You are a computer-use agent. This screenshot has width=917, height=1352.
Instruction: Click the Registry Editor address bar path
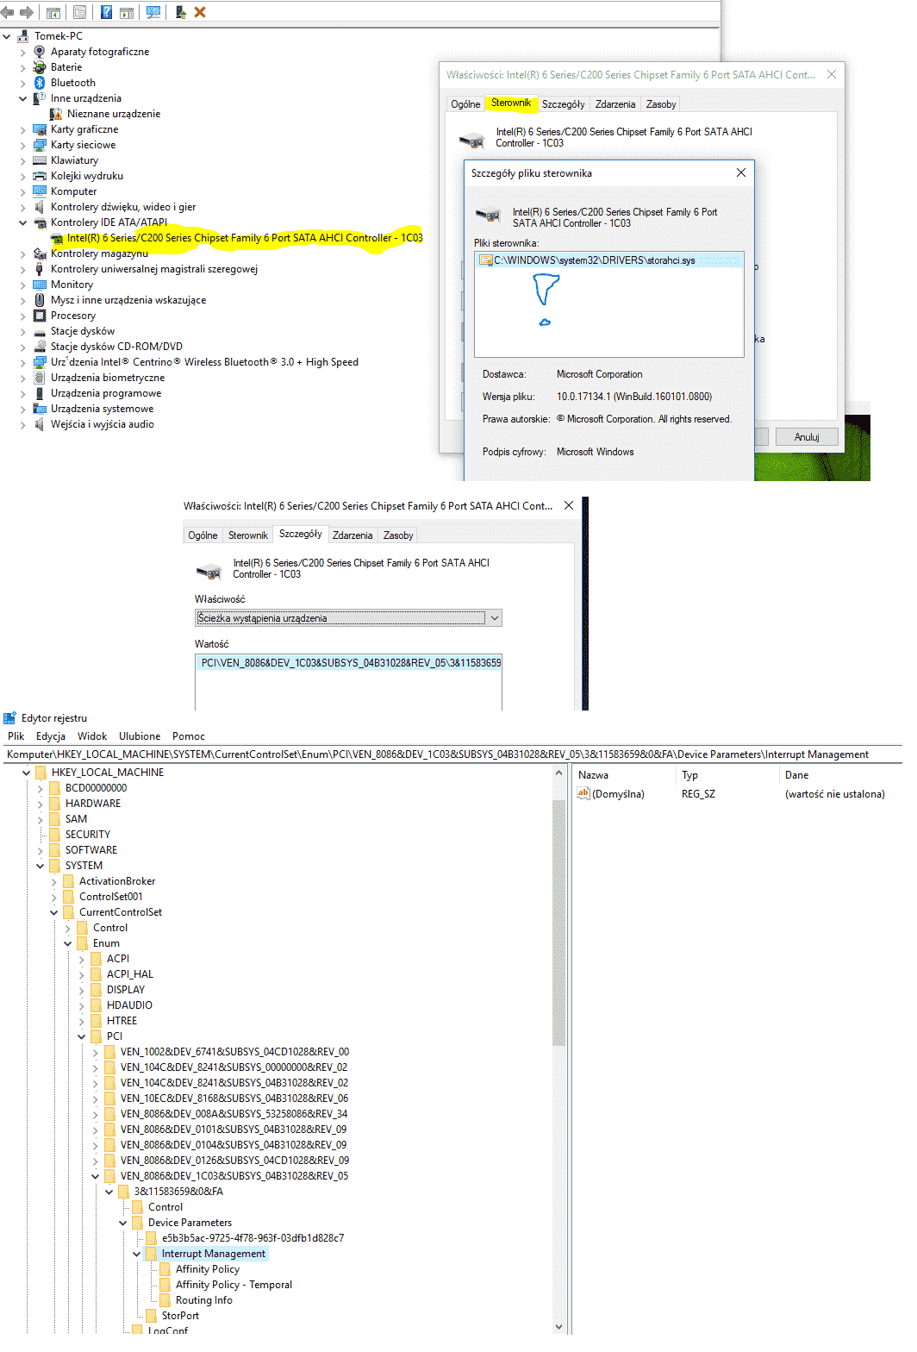tap(452, 754)
